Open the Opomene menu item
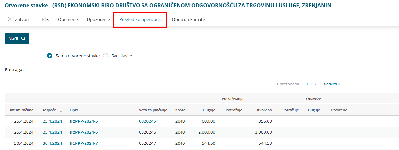The height and width of the screenshot is (150, 399). [68, 19]
